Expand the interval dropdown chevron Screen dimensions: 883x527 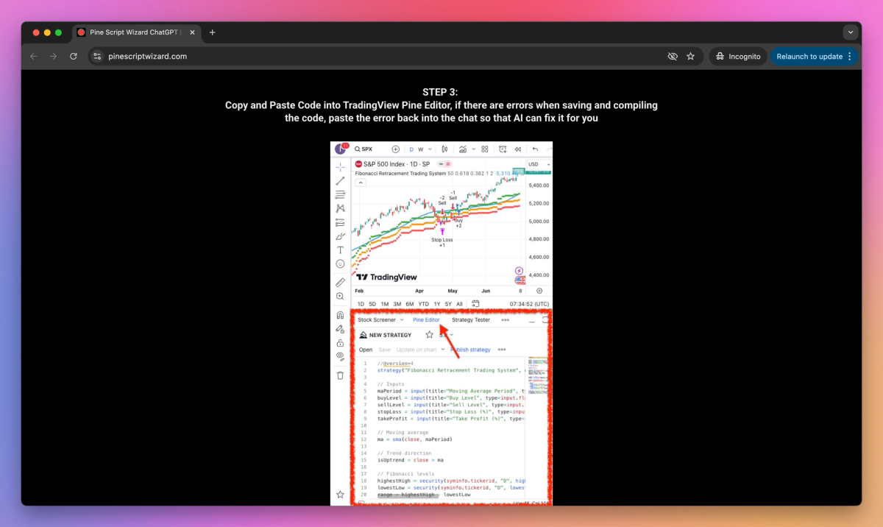[x=430, y=149]
